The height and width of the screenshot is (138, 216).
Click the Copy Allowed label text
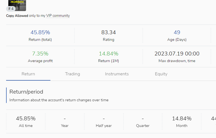point(17,16)
